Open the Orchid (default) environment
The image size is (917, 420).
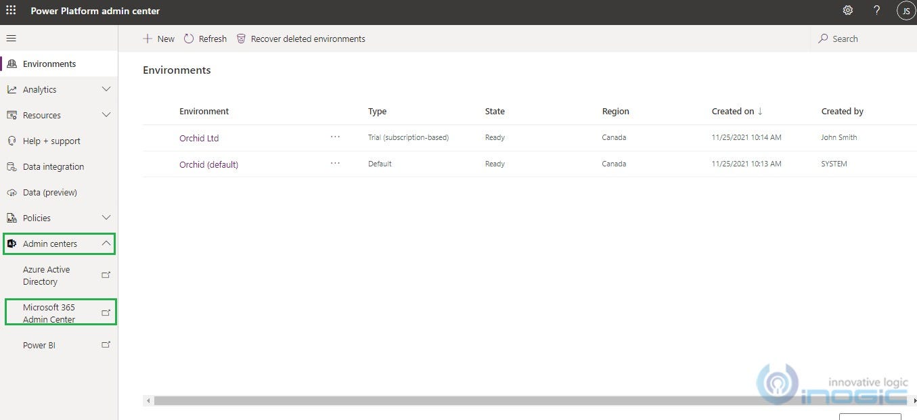[x=208, y=164]
